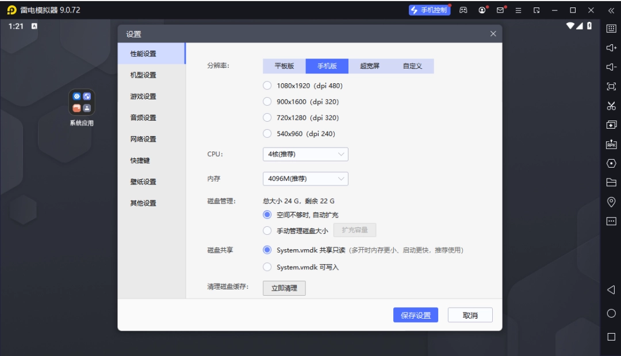Close the 设置 dialog with X

(493, 34)
